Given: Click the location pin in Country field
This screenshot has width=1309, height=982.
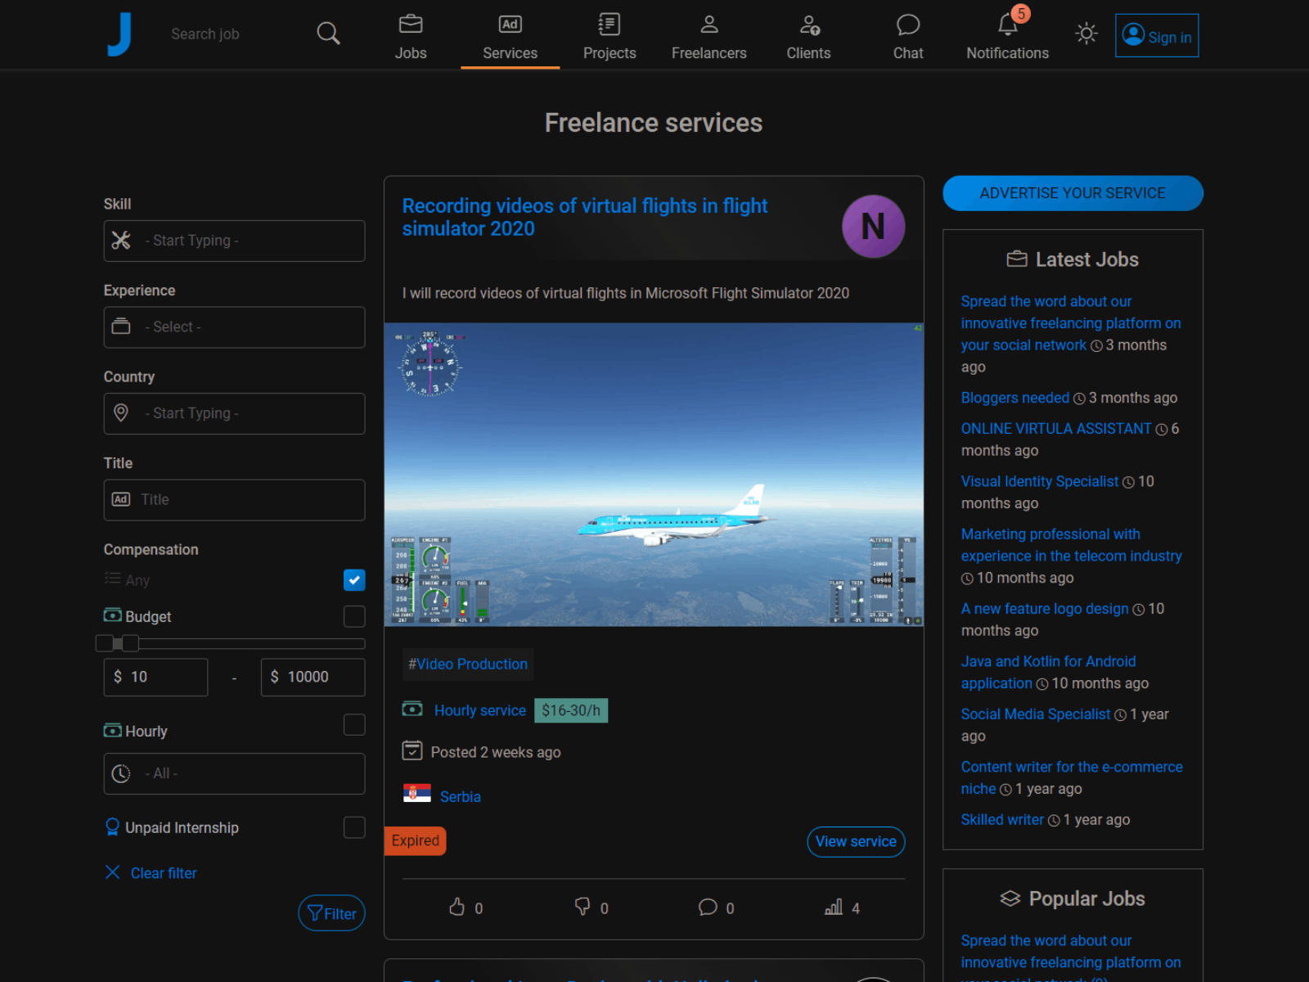Looking at the screenshot, I should [x=121, y=413].
